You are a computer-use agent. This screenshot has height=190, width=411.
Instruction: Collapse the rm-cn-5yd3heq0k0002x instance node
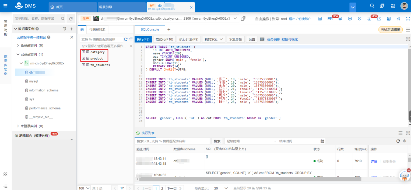coord(21,63)
